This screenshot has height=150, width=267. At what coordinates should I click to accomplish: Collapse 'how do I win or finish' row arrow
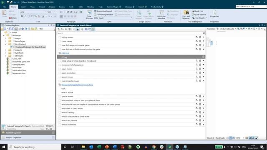click(203, 49)
